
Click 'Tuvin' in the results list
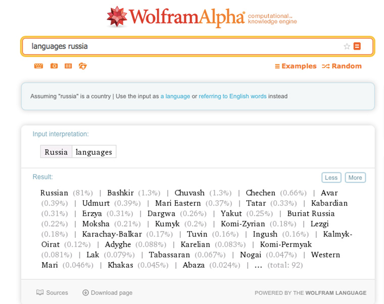(x=197, y=234)
